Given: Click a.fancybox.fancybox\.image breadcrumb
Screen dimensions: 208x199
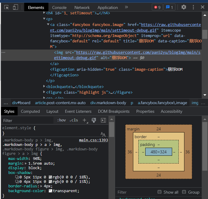Looking at the screenshot, I should pyautogui.click(x=162, y=103).
